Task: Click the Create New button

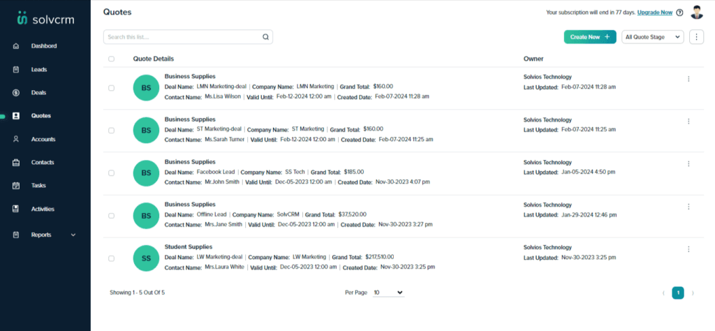Action: 590,37
